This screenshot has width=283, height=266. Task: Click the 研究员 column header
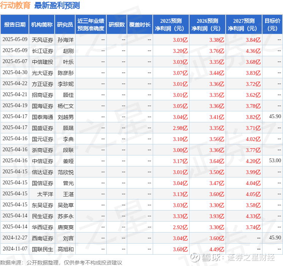coord(65,25)
